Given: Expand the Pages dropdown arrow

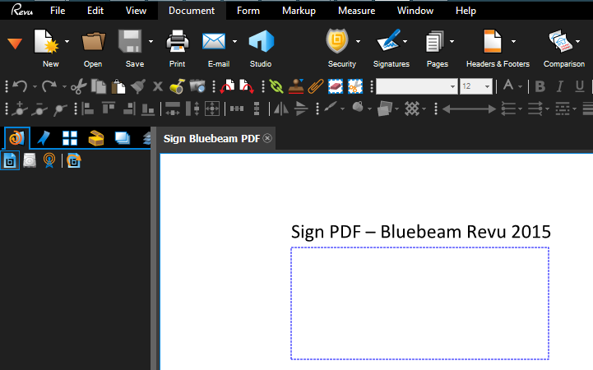Looking at the screenshot, I should (x=452, y=41).
